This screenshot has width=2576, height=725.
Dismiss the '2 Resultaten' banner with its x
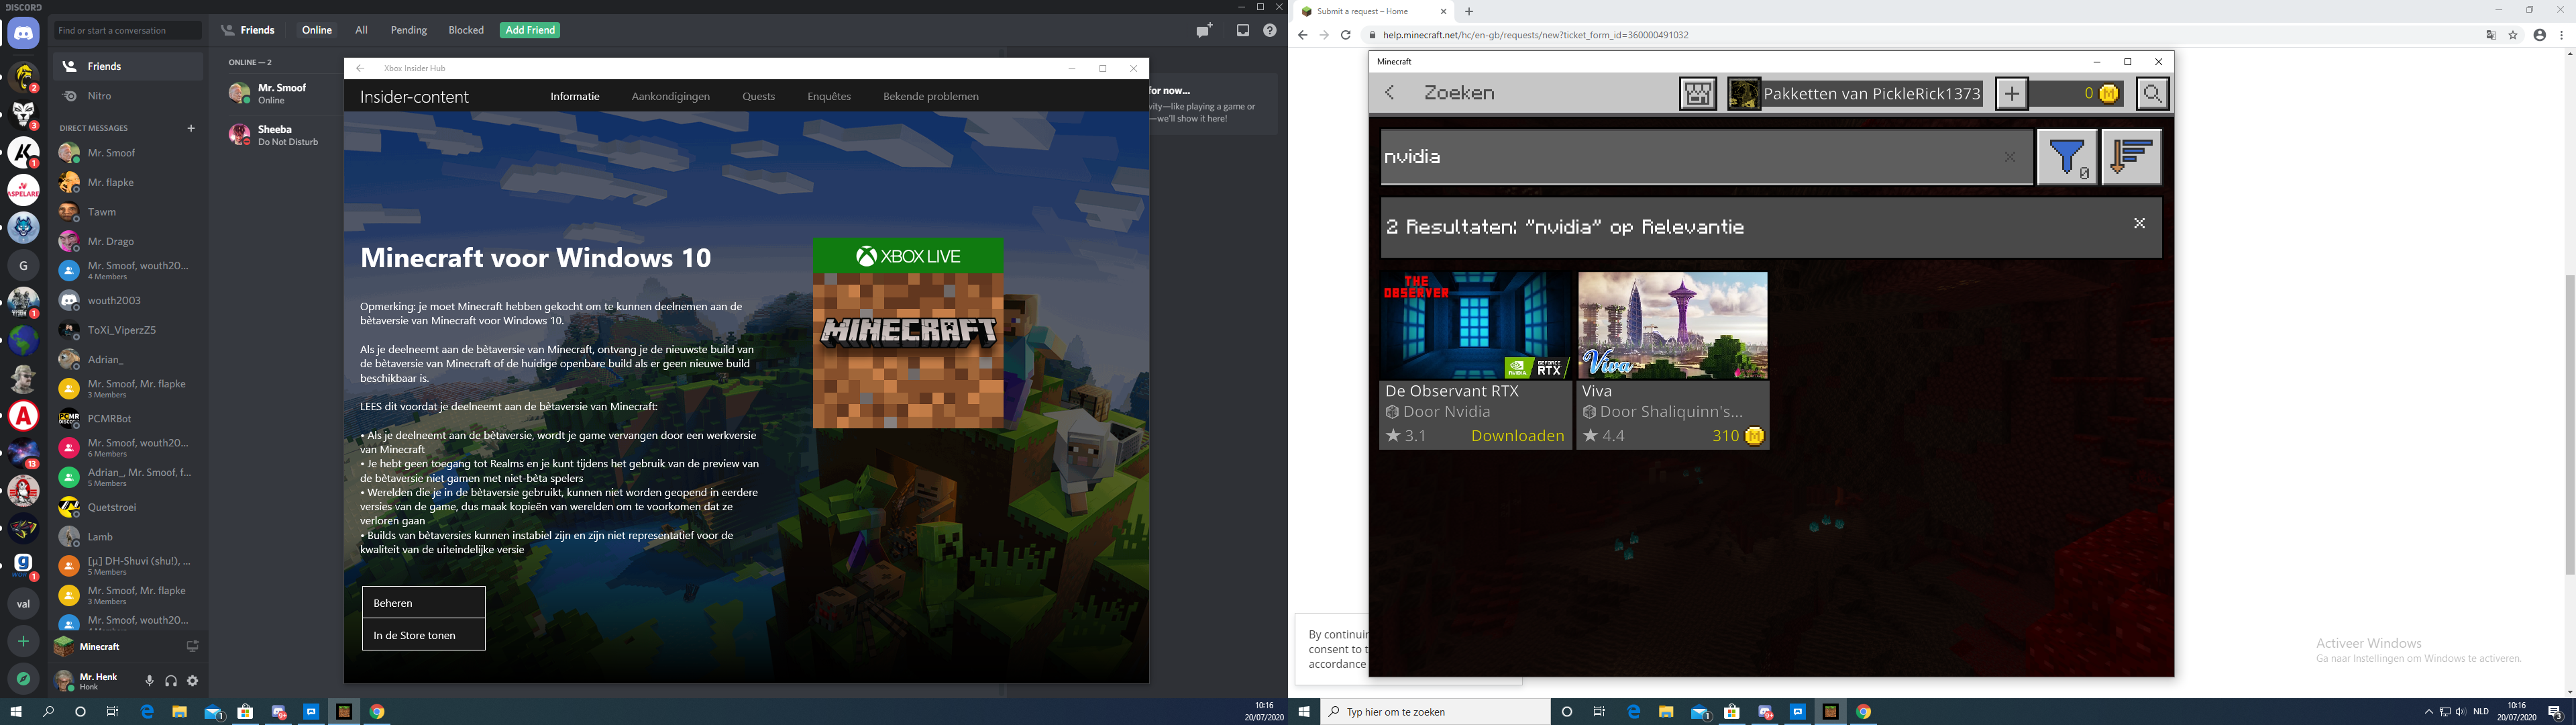[x=2139, y=224]
